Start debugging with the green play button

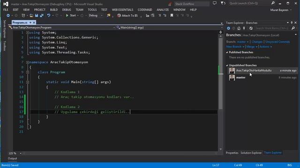coord(67,15)
